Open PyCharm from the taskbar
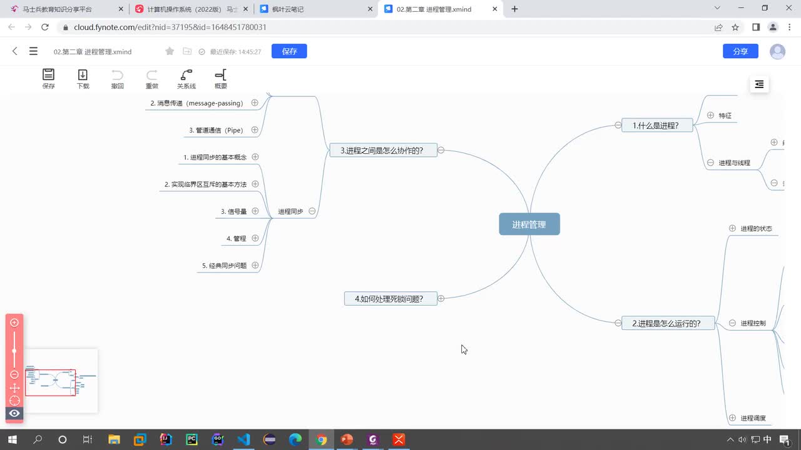The height and width of the screenshot is (450, 801). click(191, 439)
